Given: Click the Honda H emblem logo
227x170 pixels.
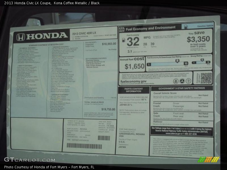Looking at the screenshot, I should coord(20,37).
